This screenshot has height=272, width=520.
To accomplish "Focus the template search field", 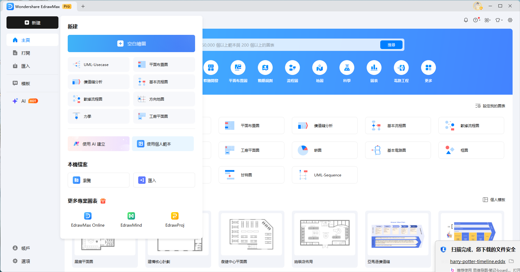I will (291, 45).
